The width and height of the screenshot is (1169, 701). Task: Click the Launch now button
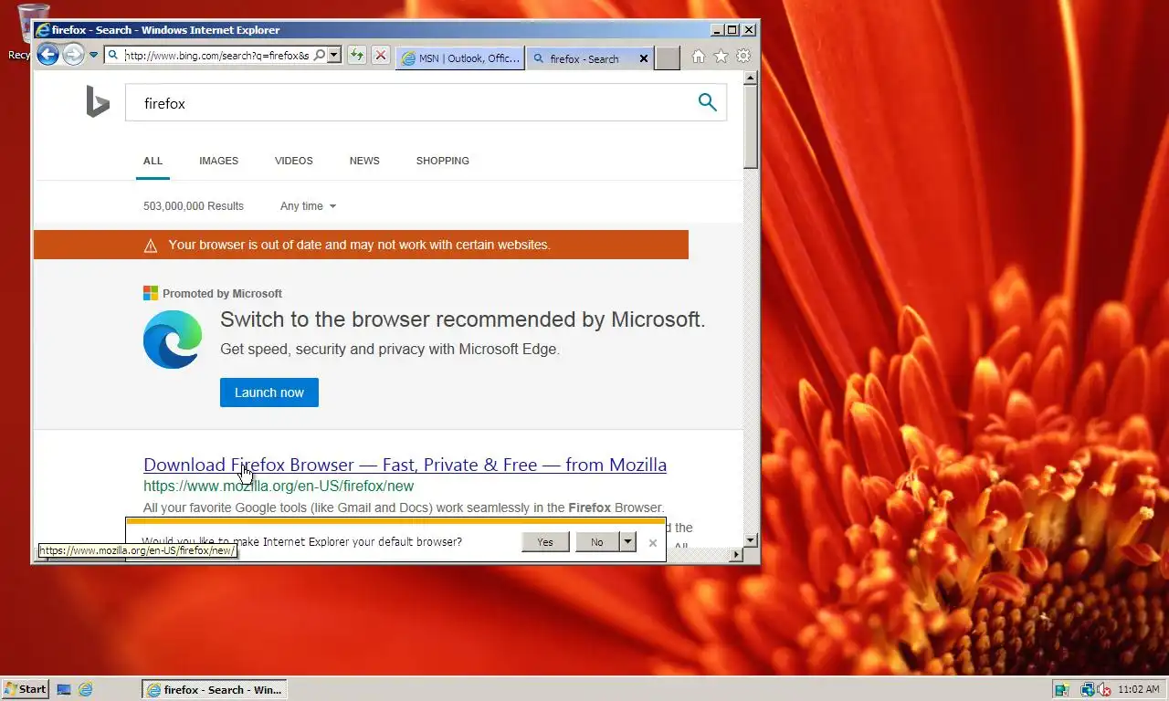coord(269,392)
